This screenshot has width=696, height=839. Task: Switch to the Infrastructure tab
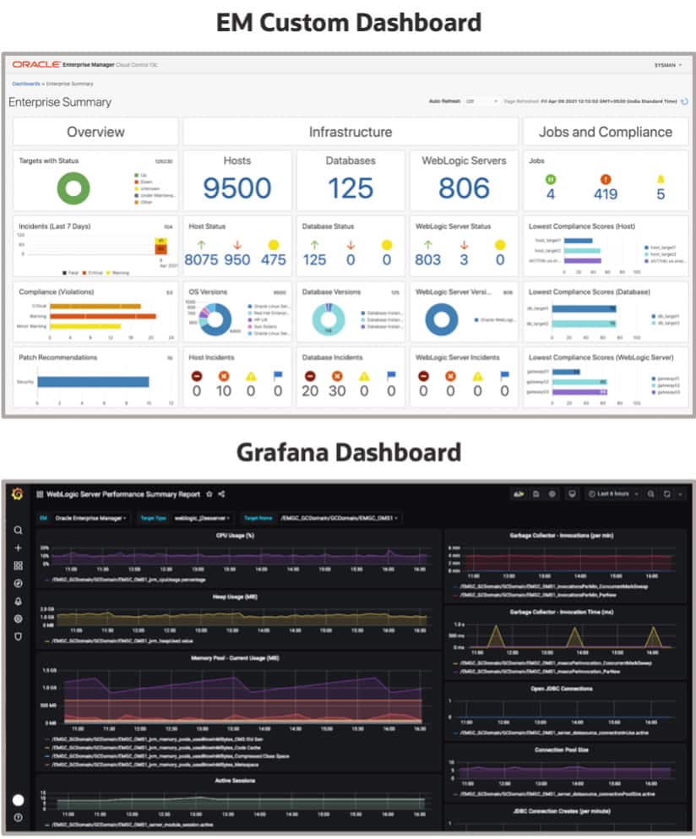tap(350, 132)
